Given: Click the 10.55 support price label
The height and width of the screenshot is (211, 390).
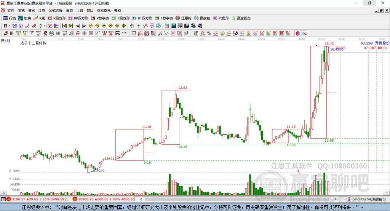Looking at the screenshot, I should [329, 141].
